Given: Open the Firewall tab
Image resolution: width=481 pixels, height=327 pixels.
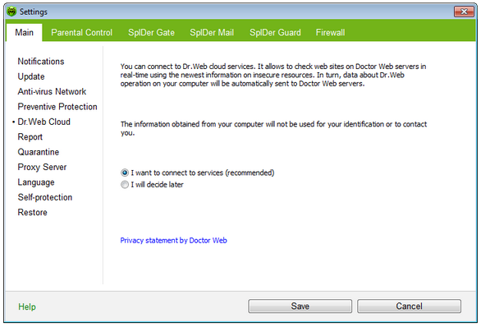Looking at the screenshot, I should (331, 32).
